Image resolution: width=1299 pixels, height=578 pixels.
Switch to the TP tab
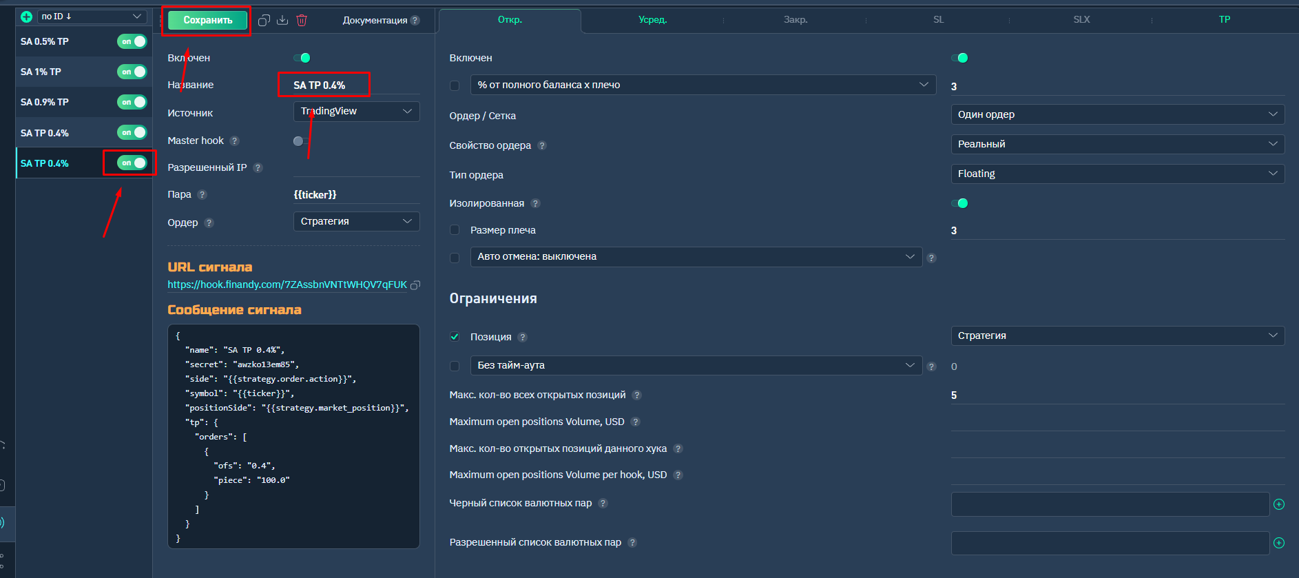pyautogui.click(x=1224, y=20)
